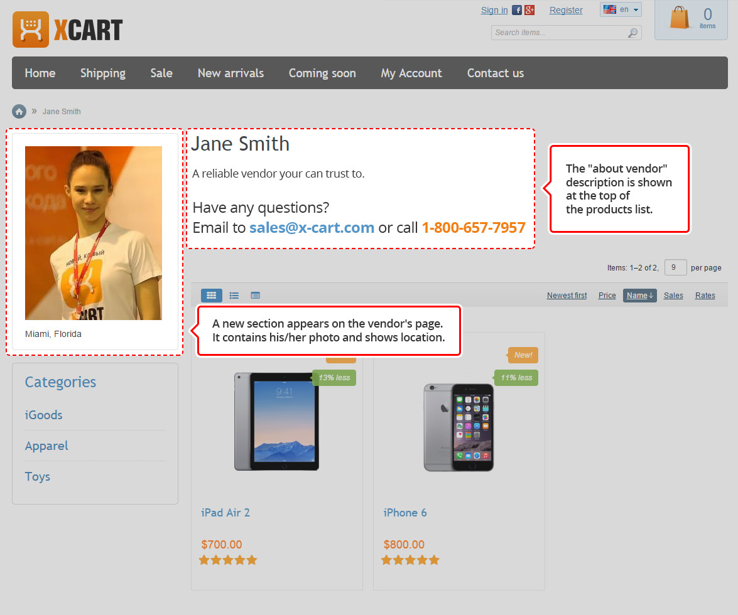Open the Toys category
The width and height of the screenshot is (738, 615).
38,477
